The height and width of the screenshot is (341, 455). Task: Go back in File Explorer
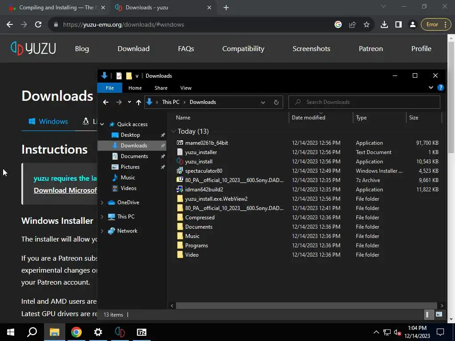coord(106,102)
